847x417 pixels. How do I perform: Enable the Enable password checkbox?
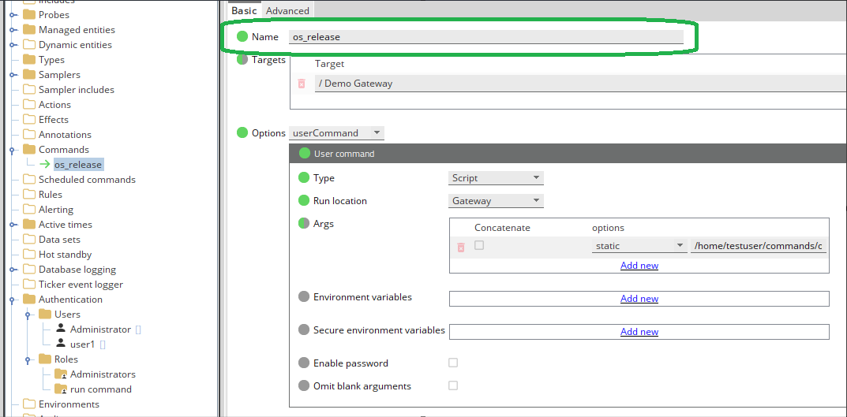coord(453,363)
